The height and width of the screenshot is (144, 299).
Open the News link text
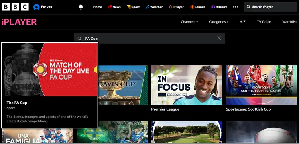coord(116,7)
